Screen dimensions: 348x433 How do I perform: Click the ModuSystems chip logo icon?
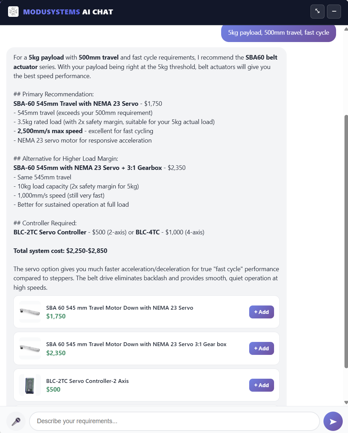click(x=13, y=12)
